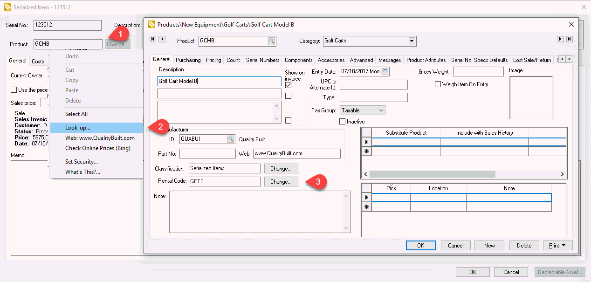Open the Print button dropdown

tap(564, 246)
